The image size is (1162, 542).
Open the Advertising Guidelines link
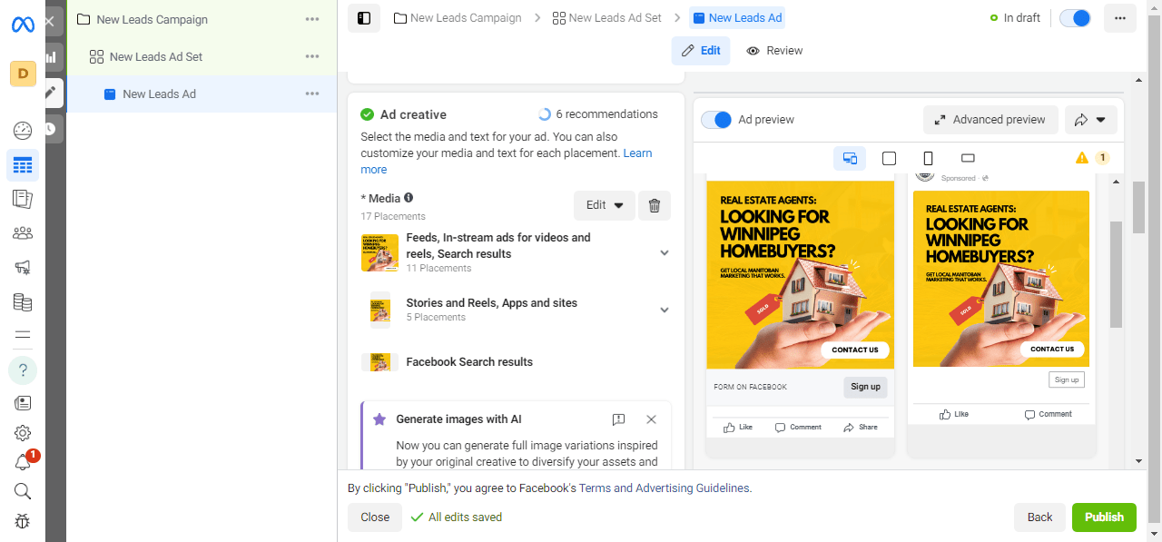(693, 488)
